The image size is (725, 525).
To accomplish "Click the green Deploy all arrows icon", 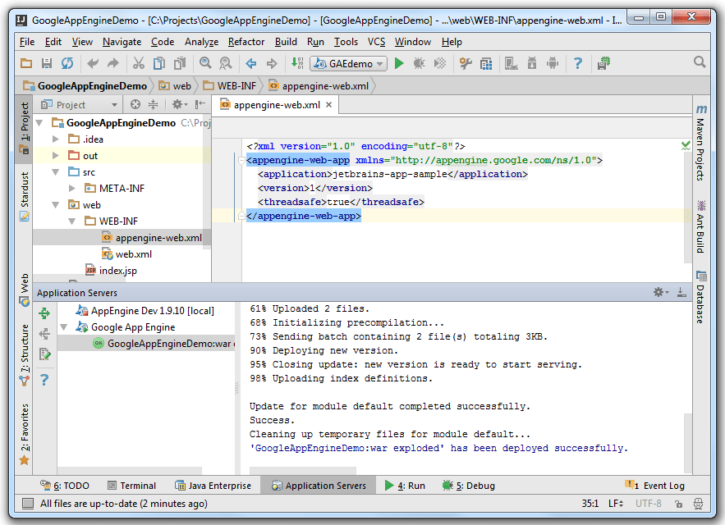I will (x=45, y=313).
